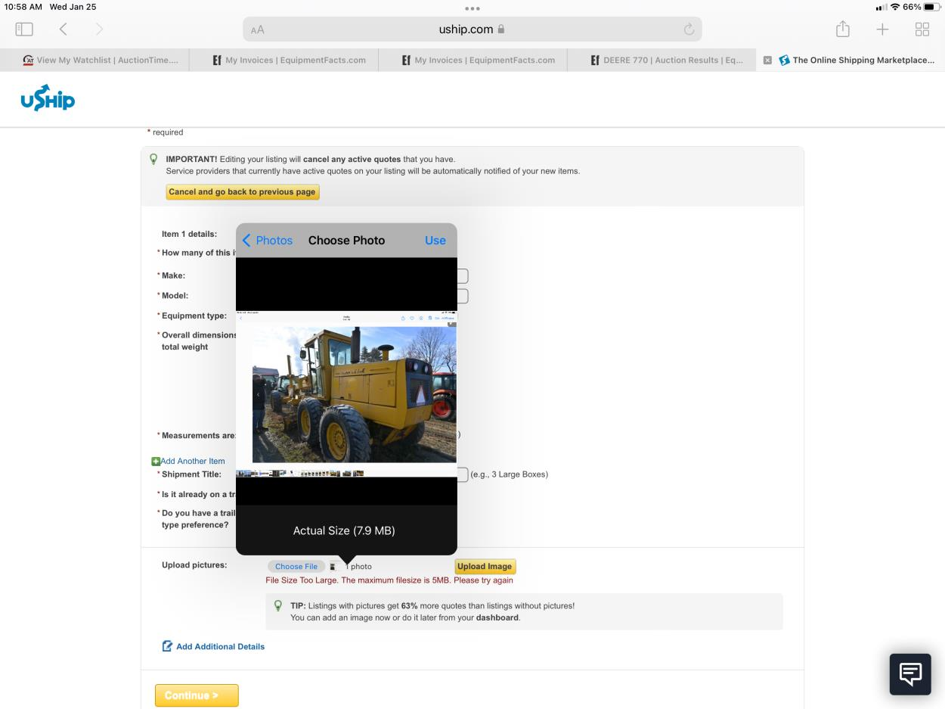Go back to Photos in picker

268,240
